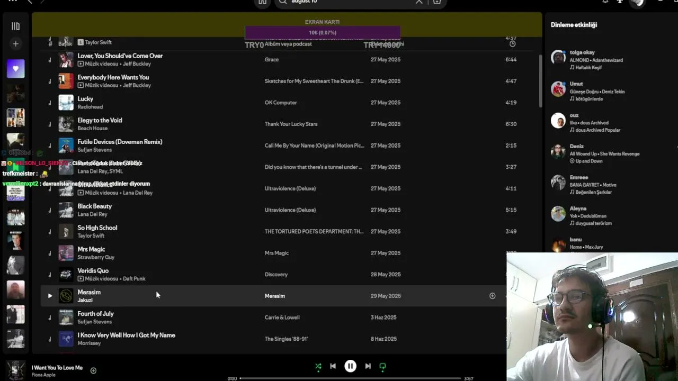Click the So High School cover thumbnail
The image size is (678, 381).
[66, 231]
